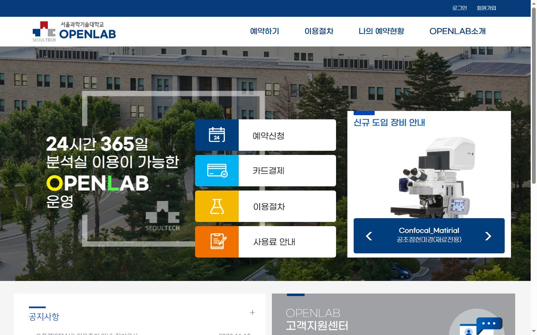Click the 예약신청 button label
Screen dimensions: 537x335
coord(268,136)
